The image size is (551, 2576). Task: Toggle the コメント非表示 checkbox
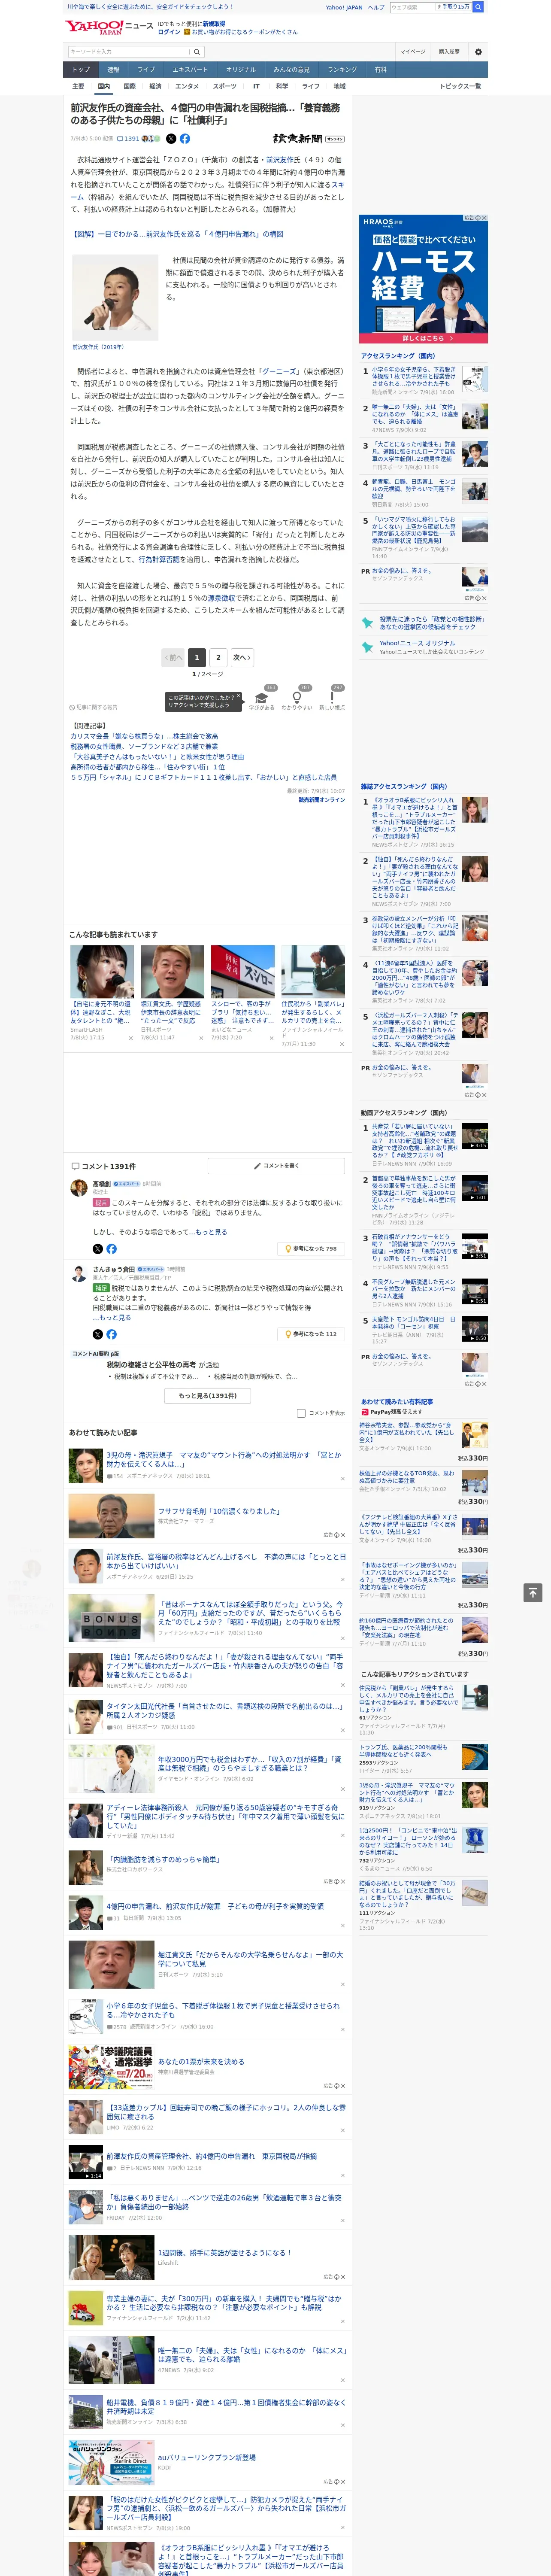(301, 1413)
